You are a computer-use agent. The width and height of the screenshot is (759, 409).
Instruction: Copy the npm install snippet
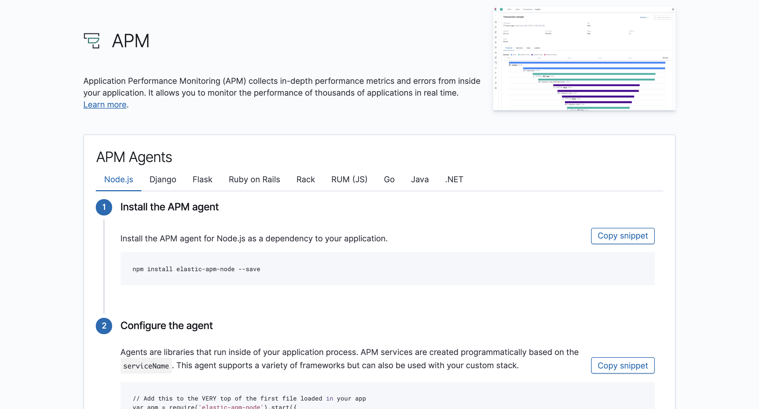[623, 236]
